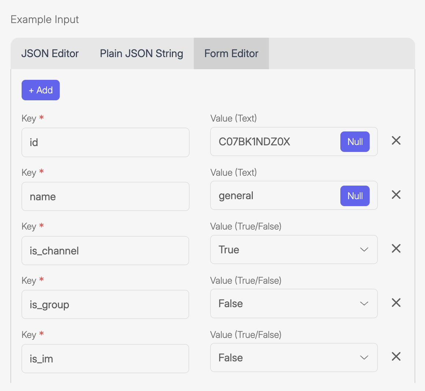Set the name value to Null
Image resolution: width=425 pixels, height=391 pixels.
tap(355, 196)
